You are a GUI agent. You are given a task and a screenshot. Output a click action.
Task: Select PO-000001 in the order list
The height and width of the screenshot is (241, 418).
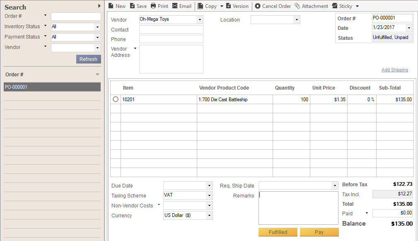tap(52, 87)
